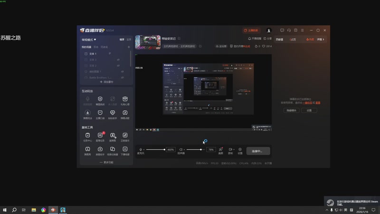Screen dimensions: 380x214
Task: Click the 主播数据 streamer data button
Action: pyautogui.click(x=251, y=30)
